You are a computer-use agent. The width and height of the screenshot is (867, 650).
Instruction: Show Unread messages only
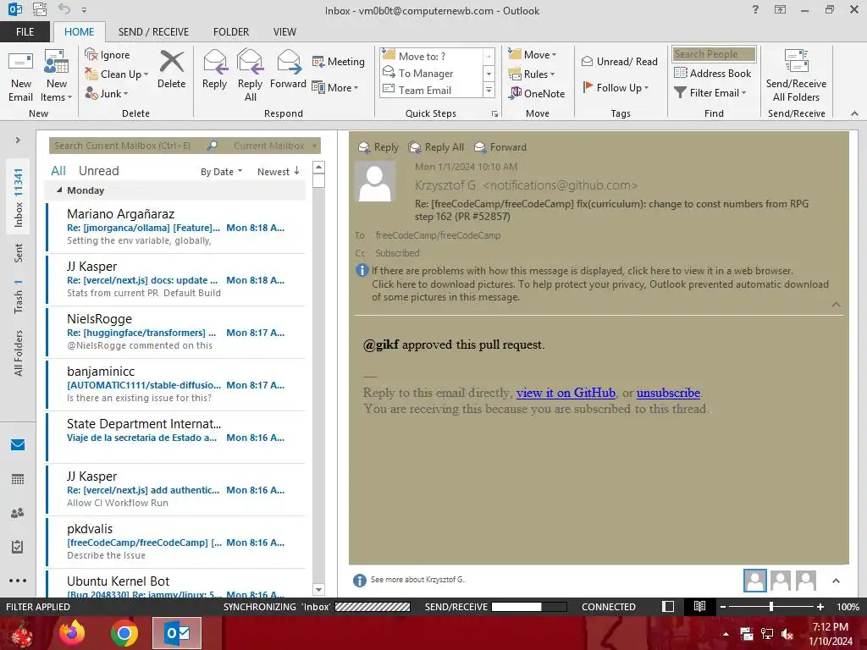(98, 171)
